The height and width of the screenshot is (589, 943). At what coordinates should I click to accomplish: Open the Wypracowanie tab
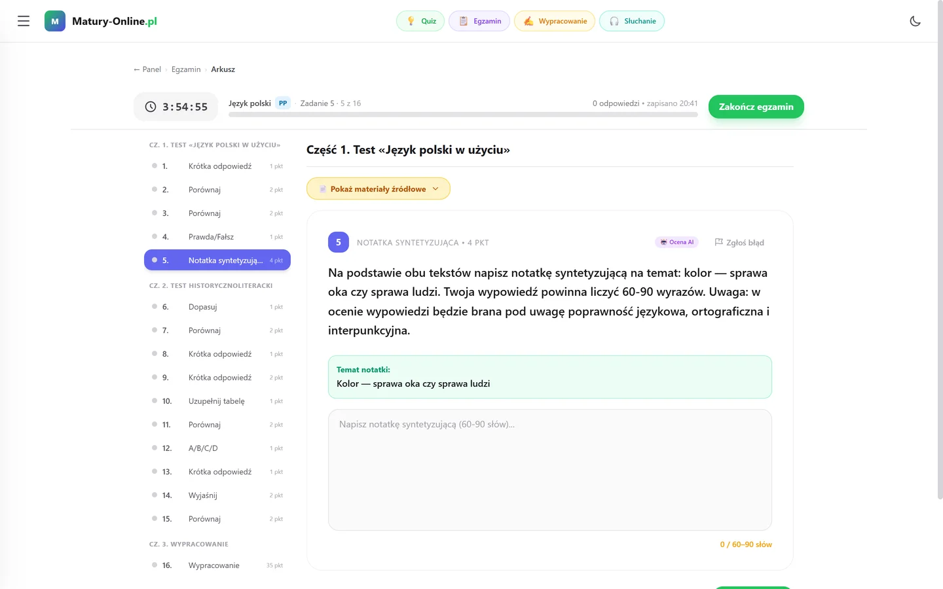point(555,21)
